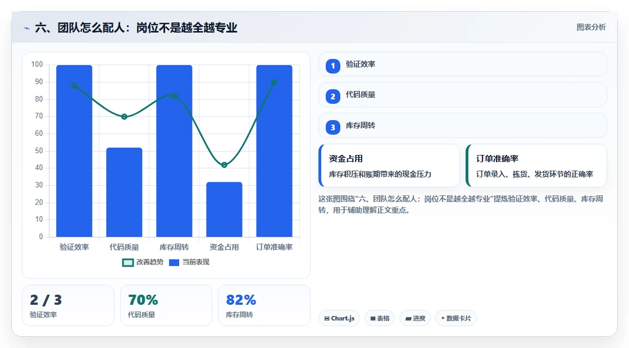Image resolution: width=629 pixels, height=348 pixels.
Task: Click the 2 / 3 验证效率 stat card
Action: [68, 305]
